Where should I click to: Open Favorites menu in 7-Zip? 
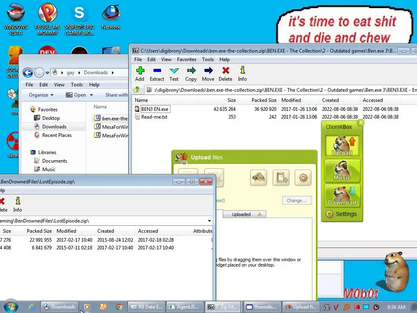[187, 60]
